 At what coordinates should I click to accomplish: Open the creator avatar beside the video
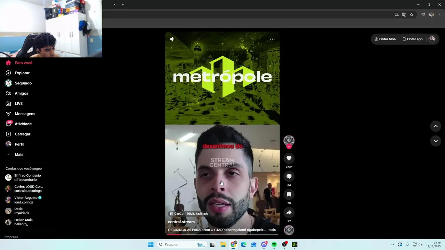289,140
